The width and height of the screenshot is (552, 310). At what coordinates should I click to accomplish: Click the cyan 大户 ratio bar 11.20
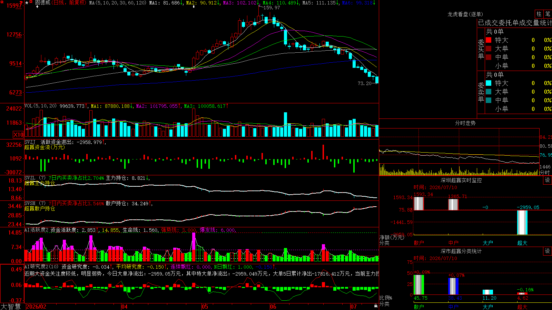(487, 292)
